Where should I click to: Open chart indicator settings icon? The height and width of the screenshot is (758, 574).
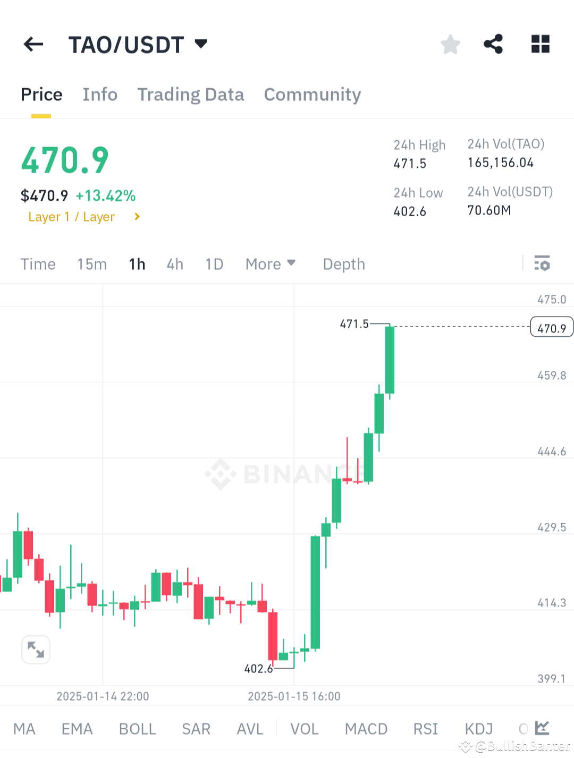(542, 263)
